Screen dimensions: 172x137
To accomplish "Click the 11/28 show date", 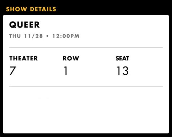I will pyautogui.click(x=34, y=36).
